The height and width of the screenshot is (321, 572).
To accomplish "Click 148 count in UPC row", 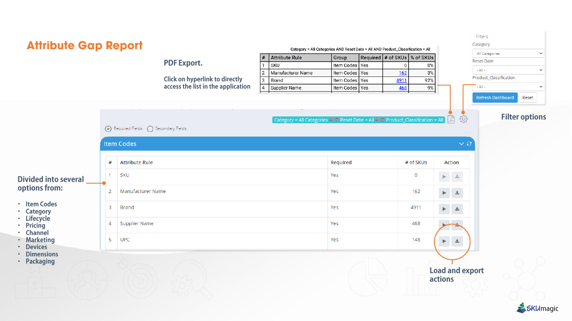I will [416, 240].
